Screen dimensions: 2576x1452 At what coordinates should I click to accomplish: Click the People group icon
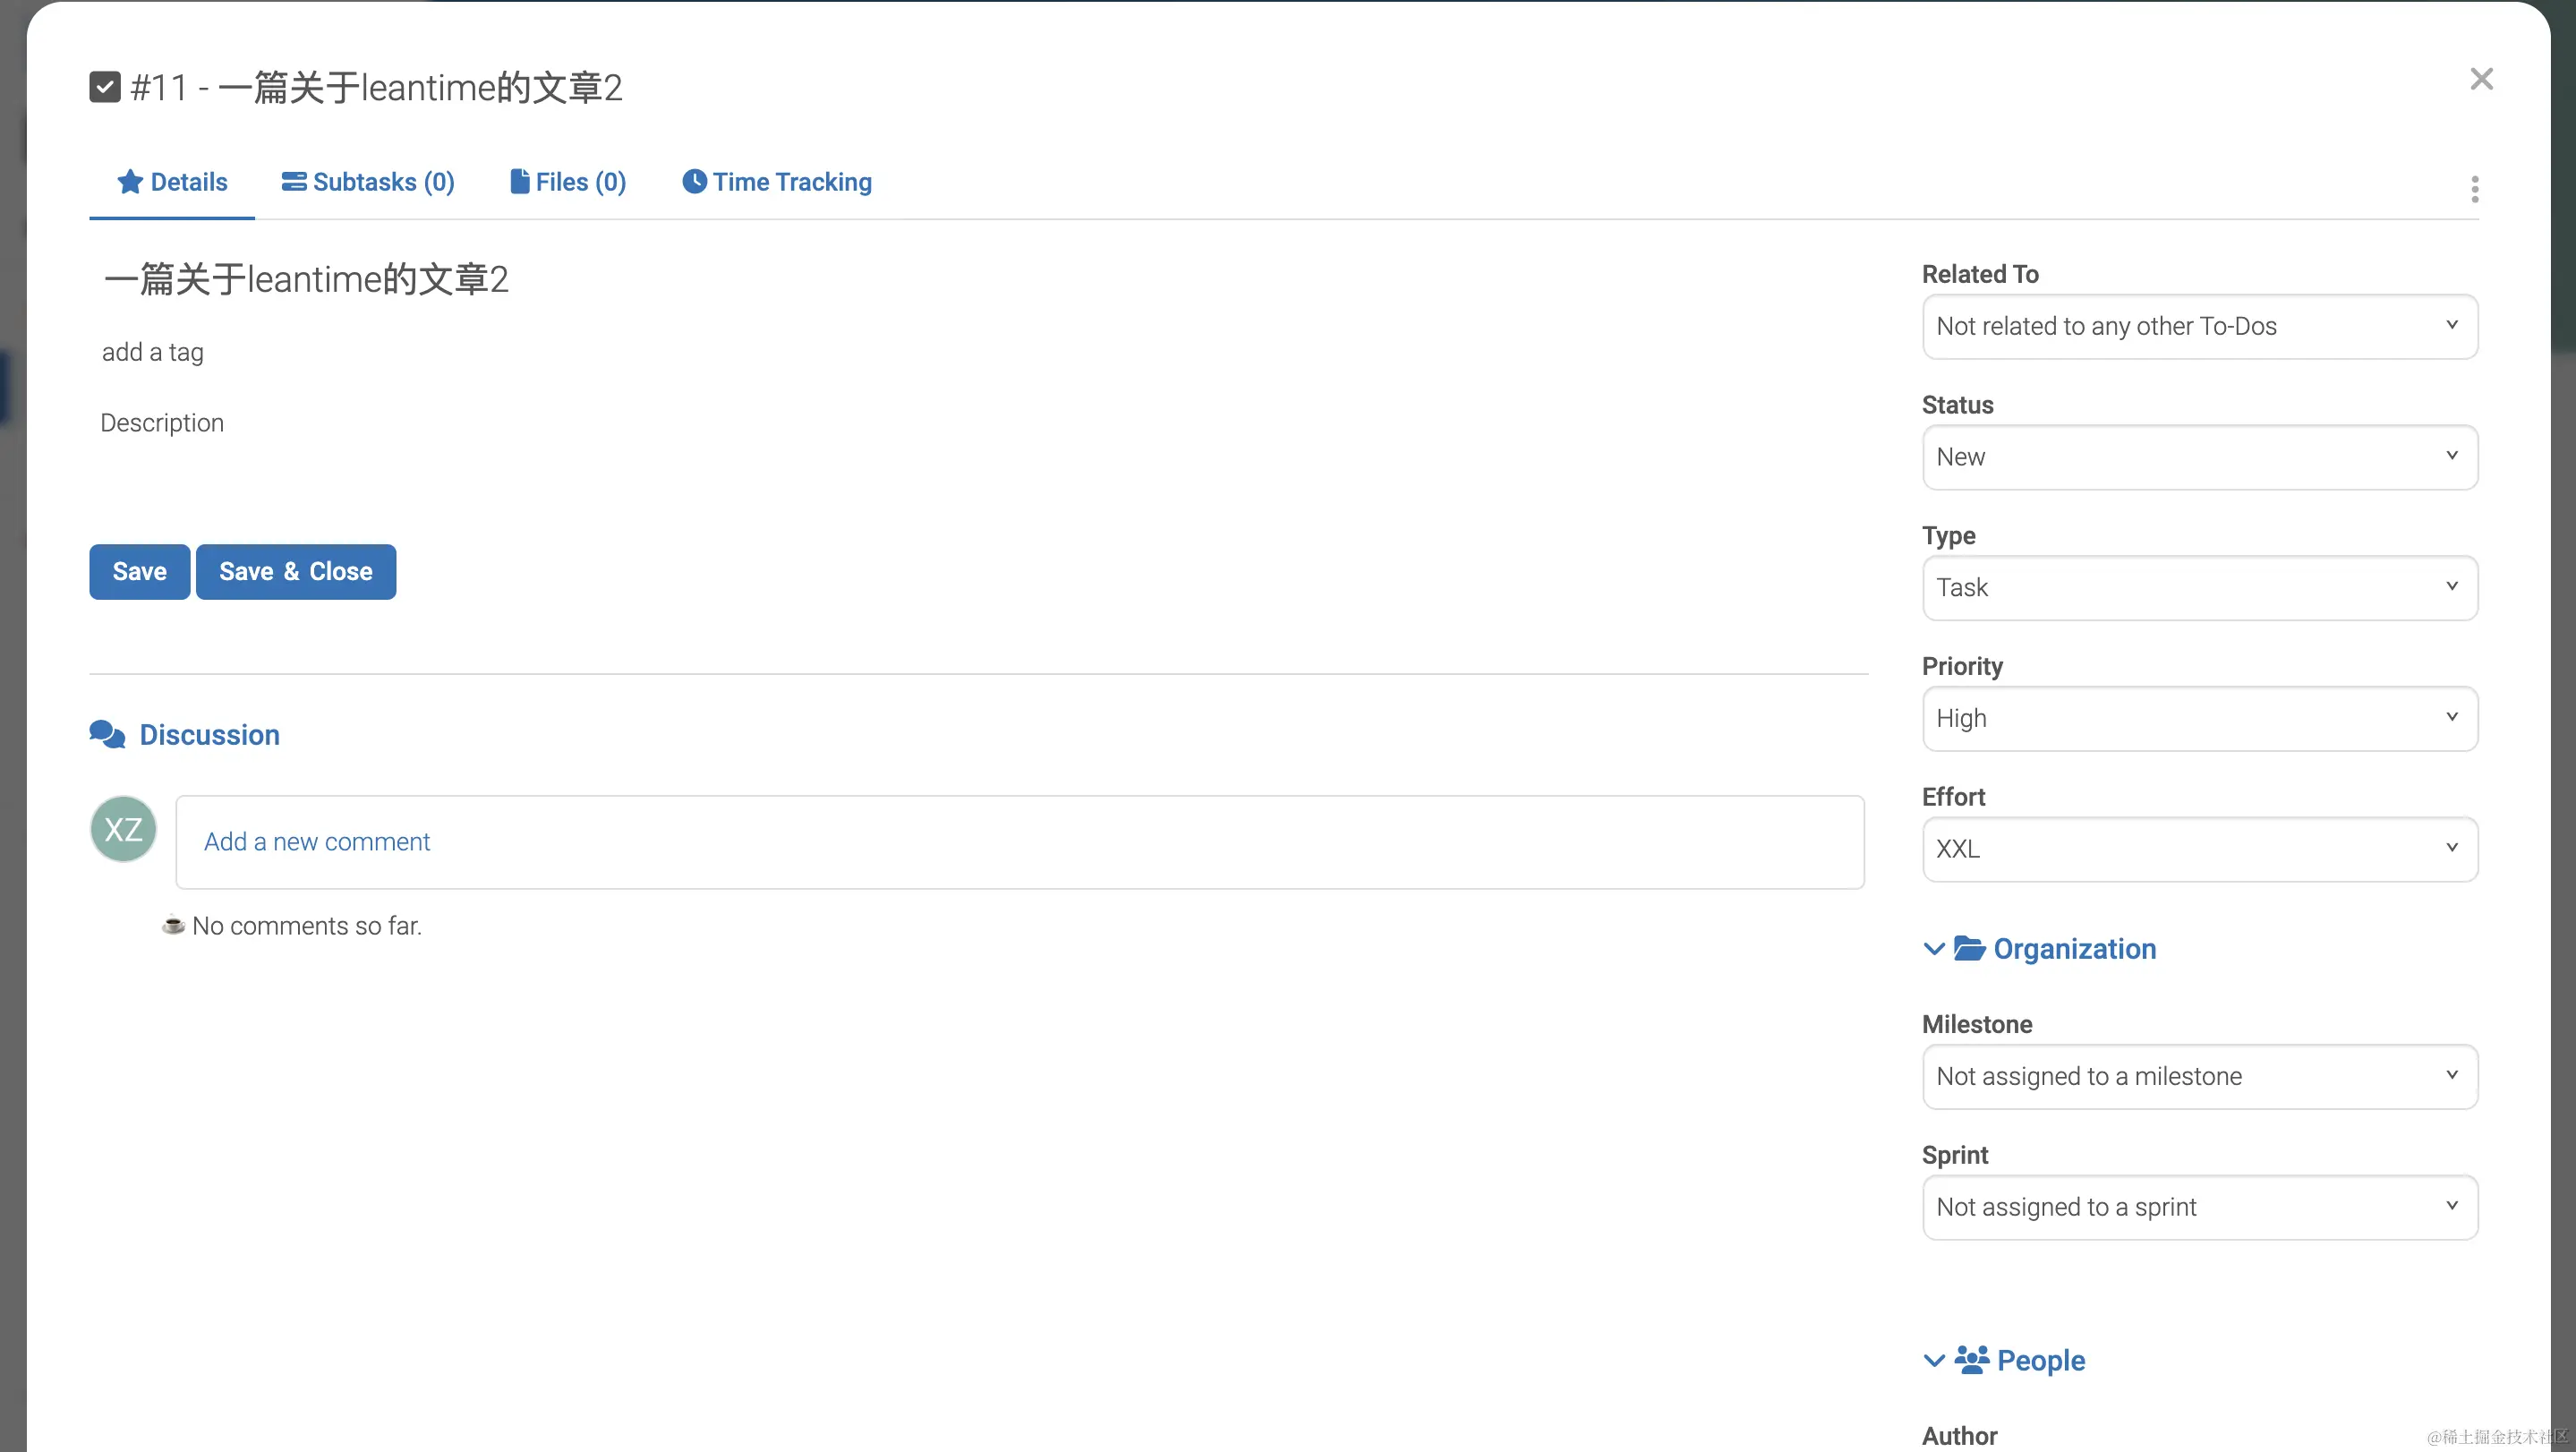tap(1972, 1360)
